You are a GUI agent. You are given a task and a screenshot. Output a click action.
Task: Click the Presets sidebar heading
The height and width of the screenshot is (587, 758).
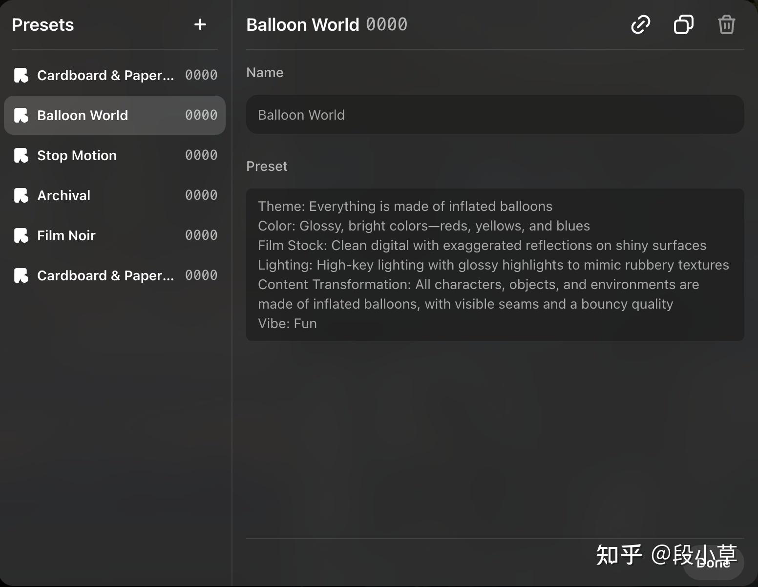[x=43, y=24]
